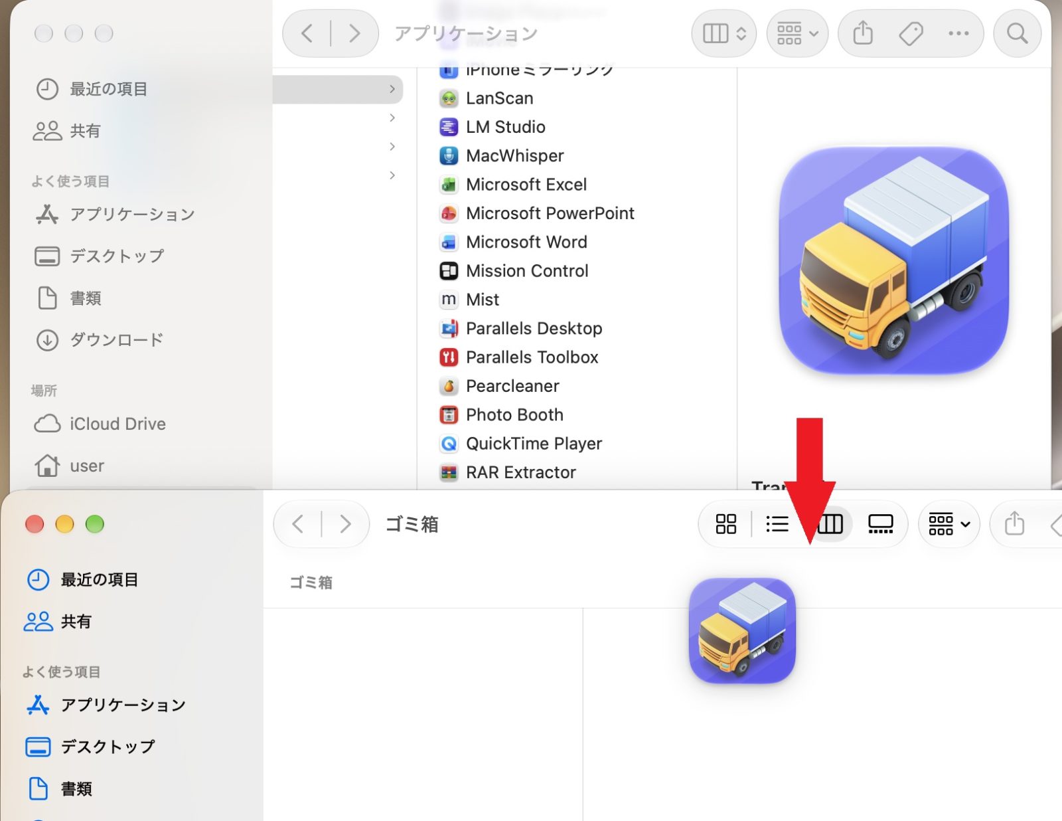Open 共有 in Applications window sidebar
The height and width of the screenshot is (821, 1062).
click(x=68, y=131)
